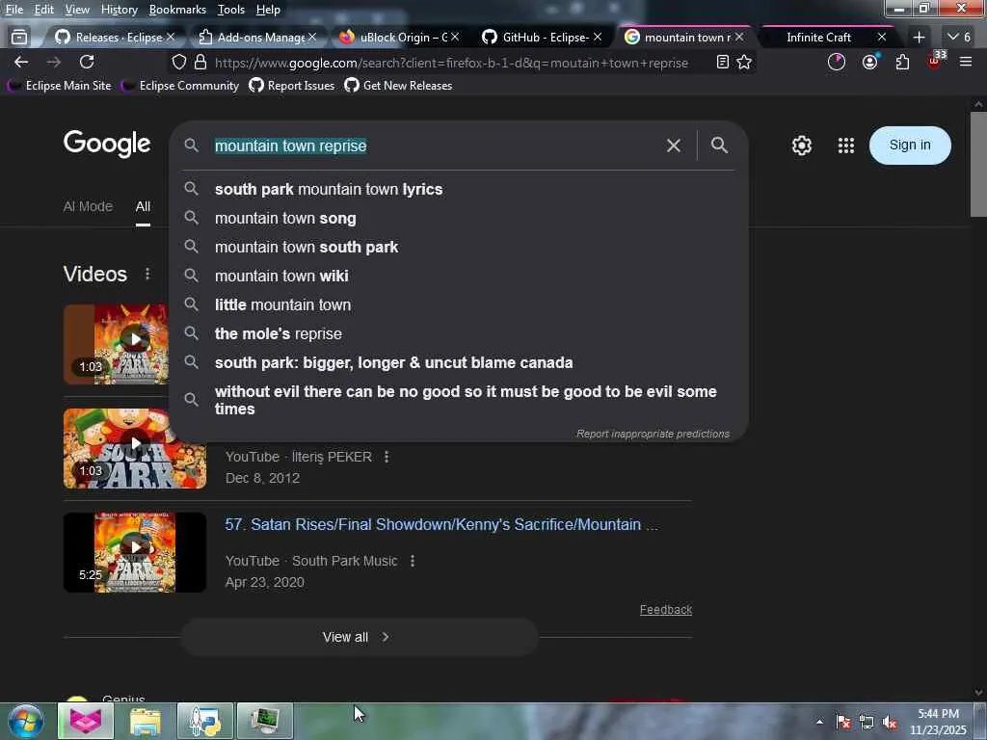987x740 pixels.
Task: Open the monitor terminal taskbar icon
Action: coord(264,721)
